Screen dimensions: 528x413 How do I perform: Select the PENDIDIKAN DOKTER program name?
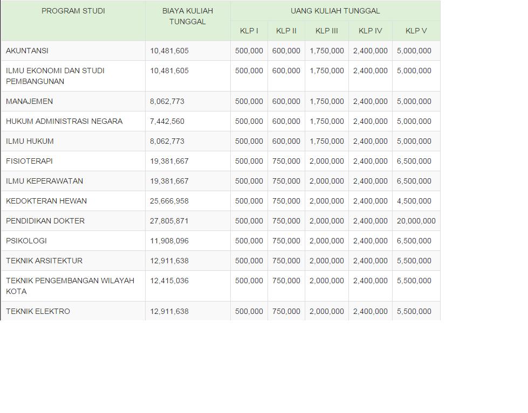pyautogui.click(x=45, y=221)
